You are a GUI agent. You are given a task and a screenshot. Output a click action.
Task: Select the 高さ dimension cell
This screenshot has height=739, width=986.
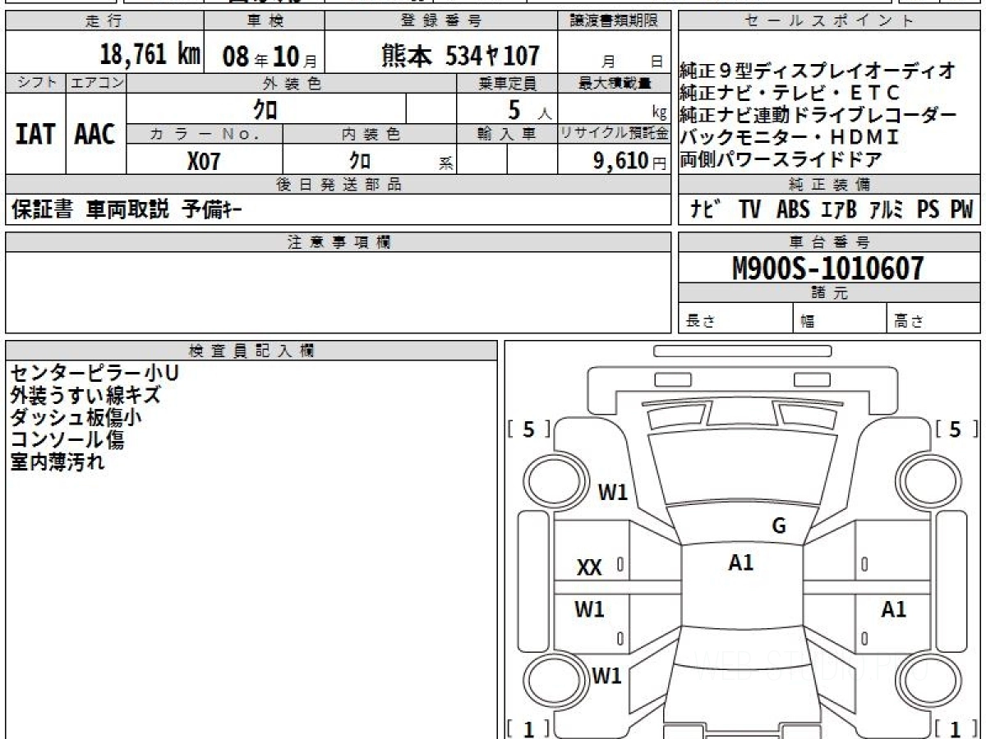(x=935, y=319)
